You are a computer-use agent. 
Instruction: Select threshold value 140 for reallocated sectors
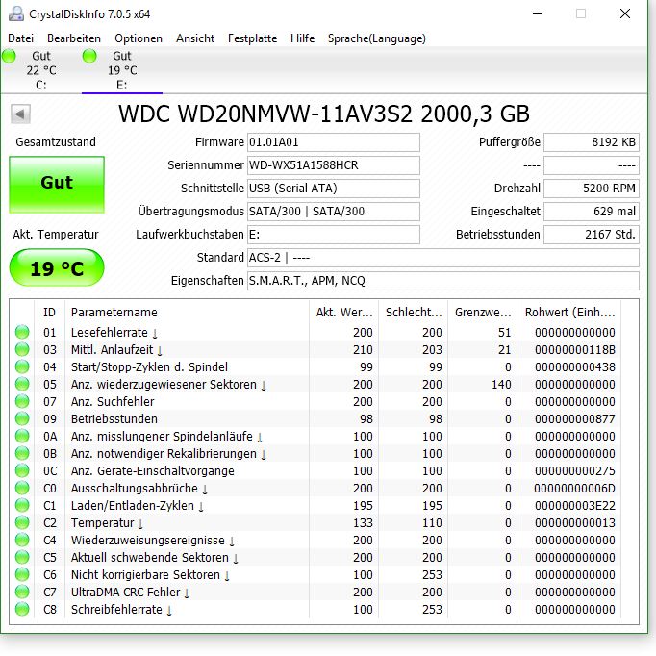coord(501,385)
